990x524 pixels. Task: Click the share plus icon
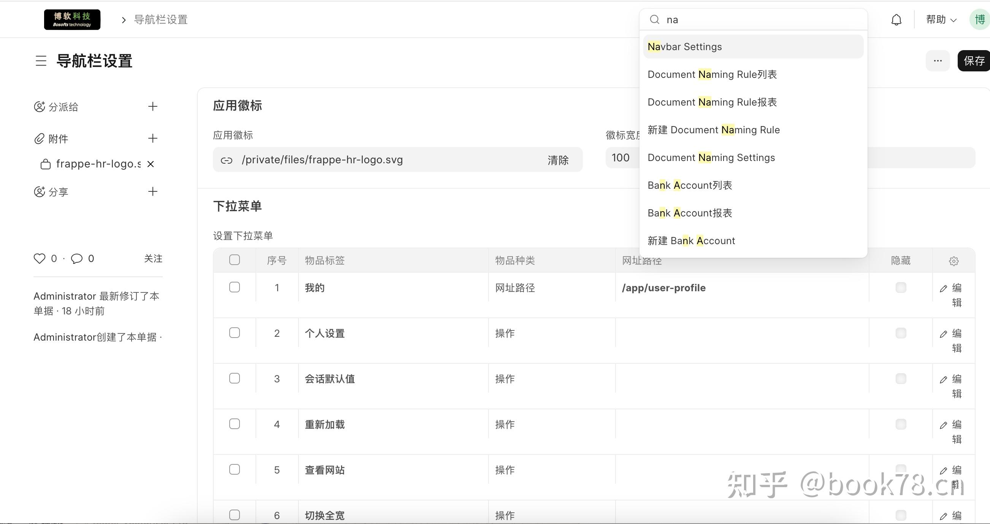pos(152,191)
